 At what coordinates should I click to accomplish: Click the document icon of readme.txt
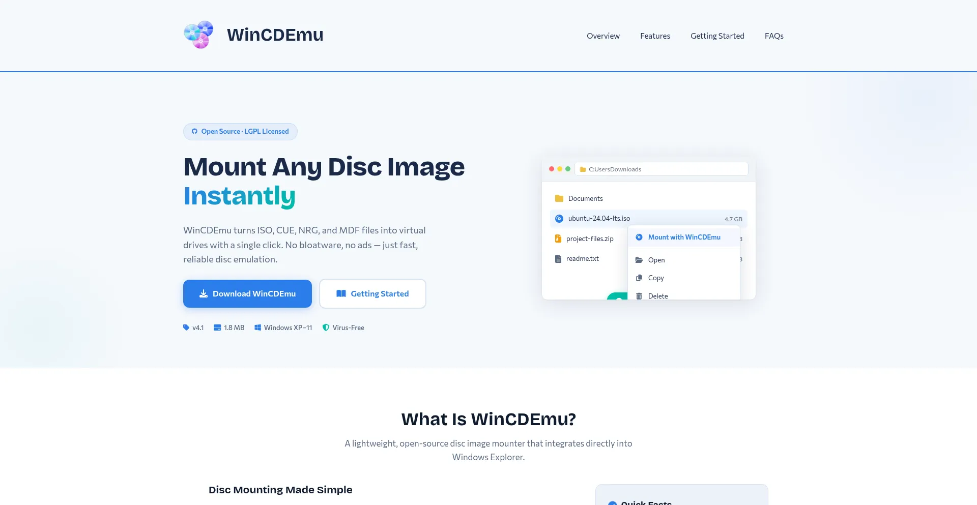558,259
